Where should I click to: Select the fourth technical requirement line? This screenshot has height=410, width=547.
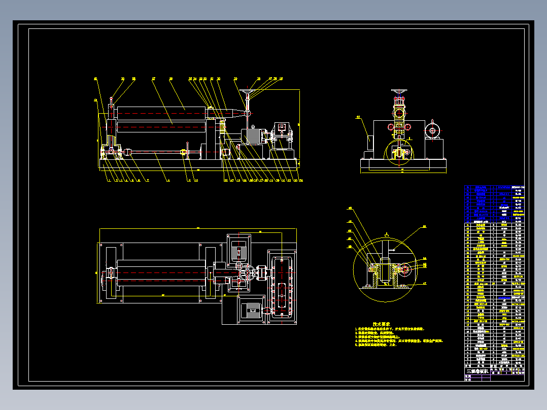click(x=399, y=341)
